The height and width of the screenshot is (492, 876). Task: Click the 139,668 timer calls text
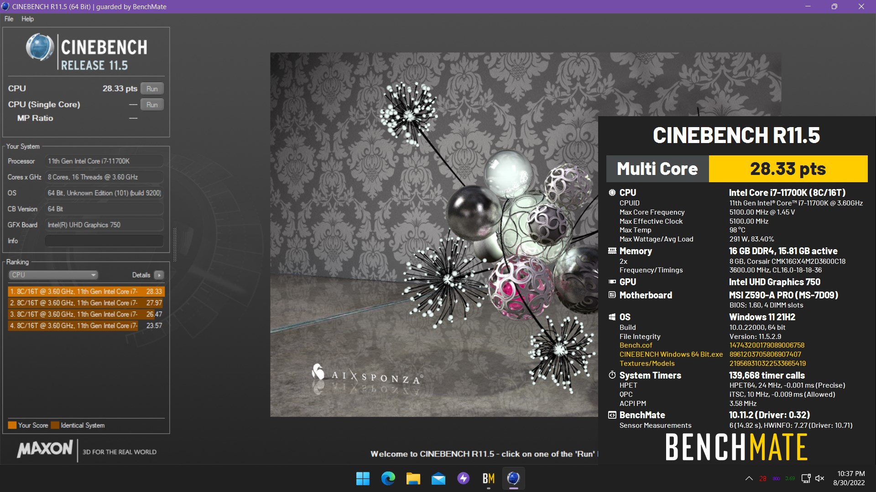766,375
